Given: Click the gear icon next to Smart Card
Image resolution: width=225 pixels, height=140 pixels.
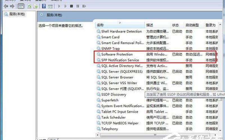Looking at the screenshot, I should tap(98, 37).
